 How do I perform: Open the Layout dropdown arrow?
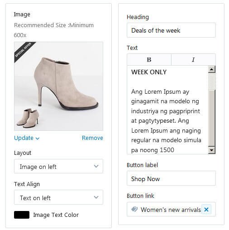pyautogui.click(x=96, y=166)
